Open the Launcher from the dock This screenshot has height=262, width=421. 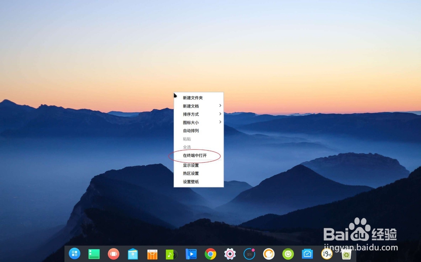pos(74,254)
